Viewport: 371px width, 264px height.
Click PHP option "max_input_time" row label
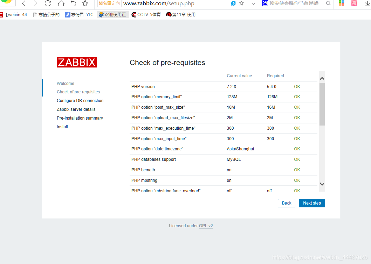pyautogui.click(x=159, y=138)
